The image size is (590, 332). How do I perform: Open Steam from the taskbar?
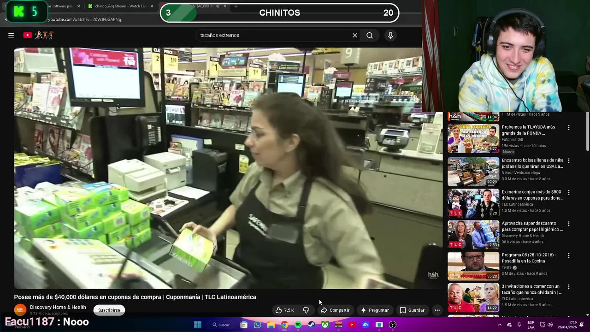(x=312, y=325)
